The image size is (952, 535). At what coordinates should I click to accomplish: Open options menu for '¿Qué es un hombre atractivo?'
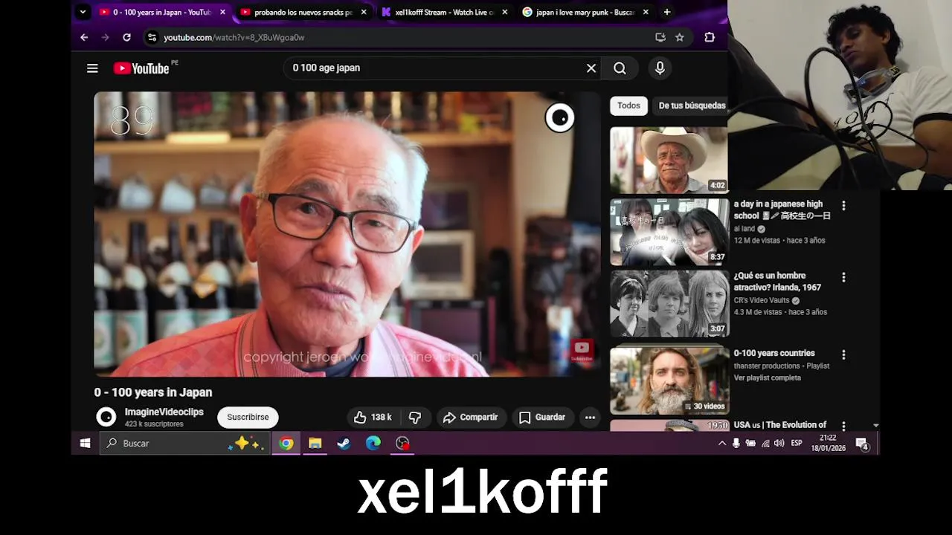pyautogui.click(x=843, y=277)
